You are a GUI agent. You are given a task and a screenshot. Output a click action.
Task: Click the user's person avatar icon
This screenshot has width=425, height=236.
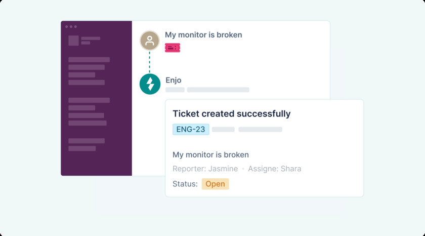[149, 41]
